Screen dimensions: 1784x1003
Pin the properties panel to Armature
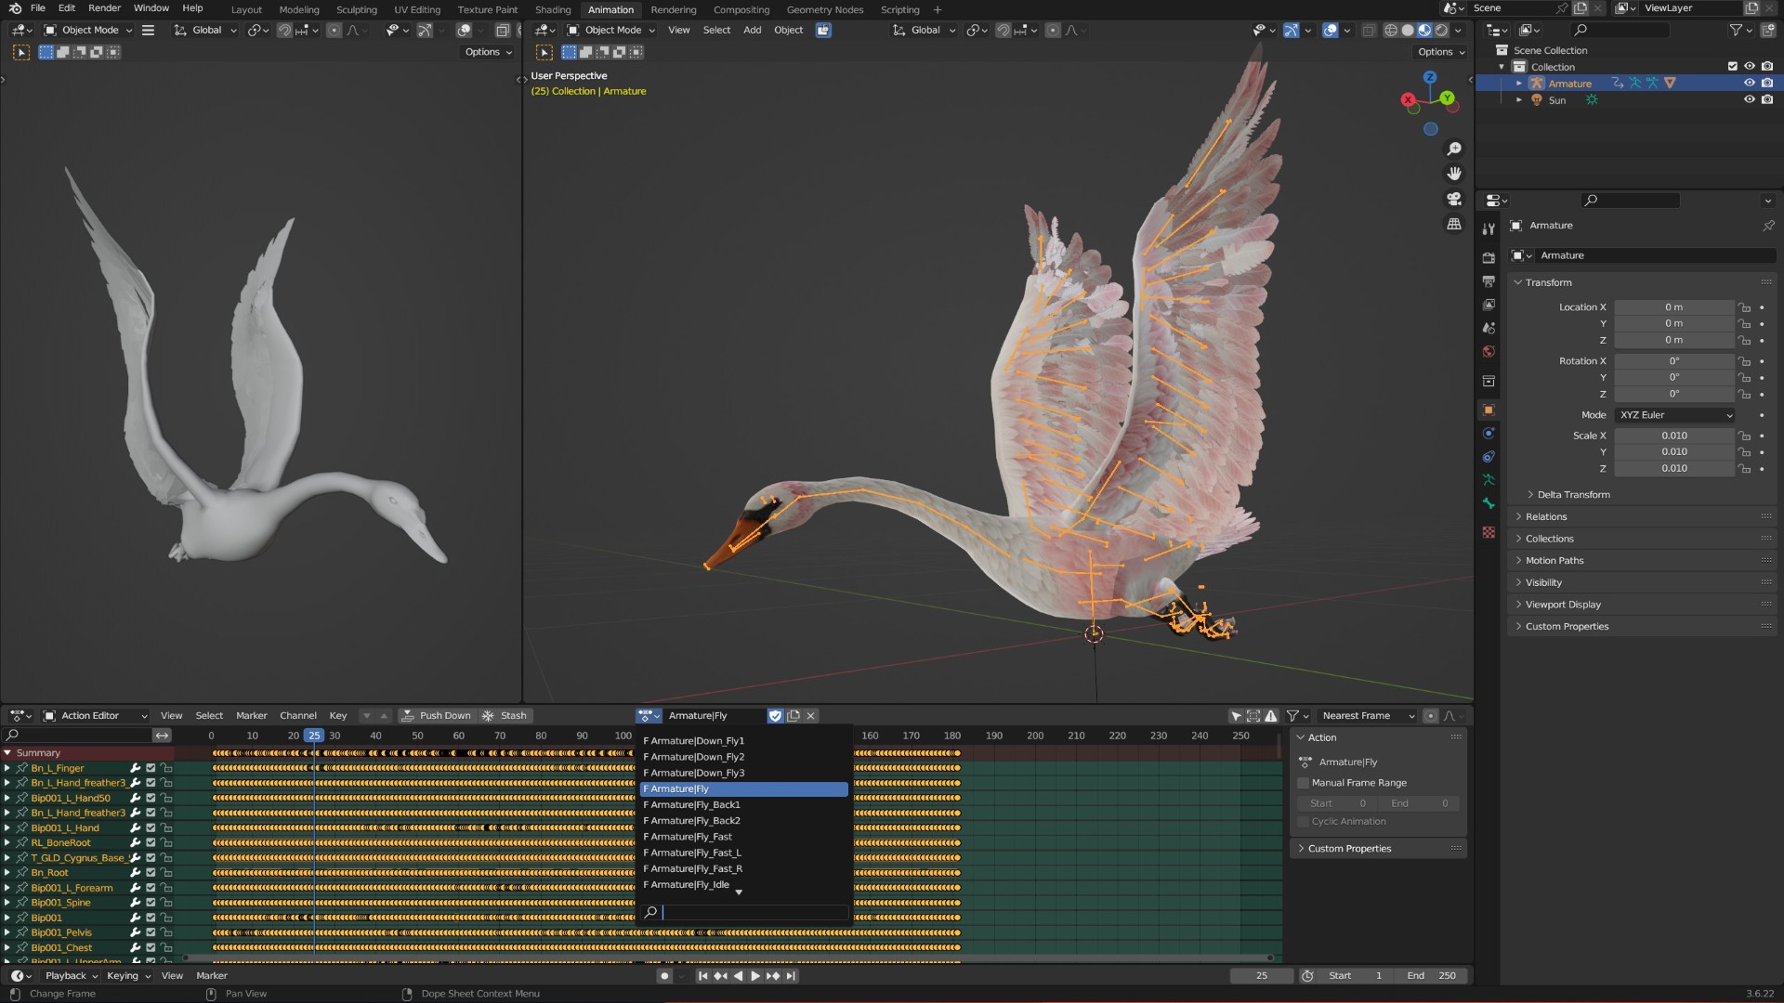[x=1768, y=226]
